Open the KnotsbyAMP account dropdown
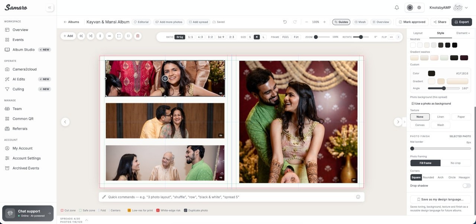This screenshot has width=476, height=224. [x=448, y=7]
